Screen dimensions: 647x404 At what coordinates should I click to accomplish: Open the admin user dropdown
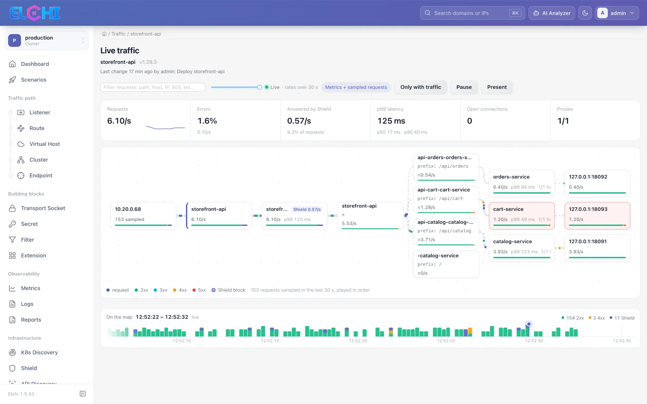pos(617,13)
